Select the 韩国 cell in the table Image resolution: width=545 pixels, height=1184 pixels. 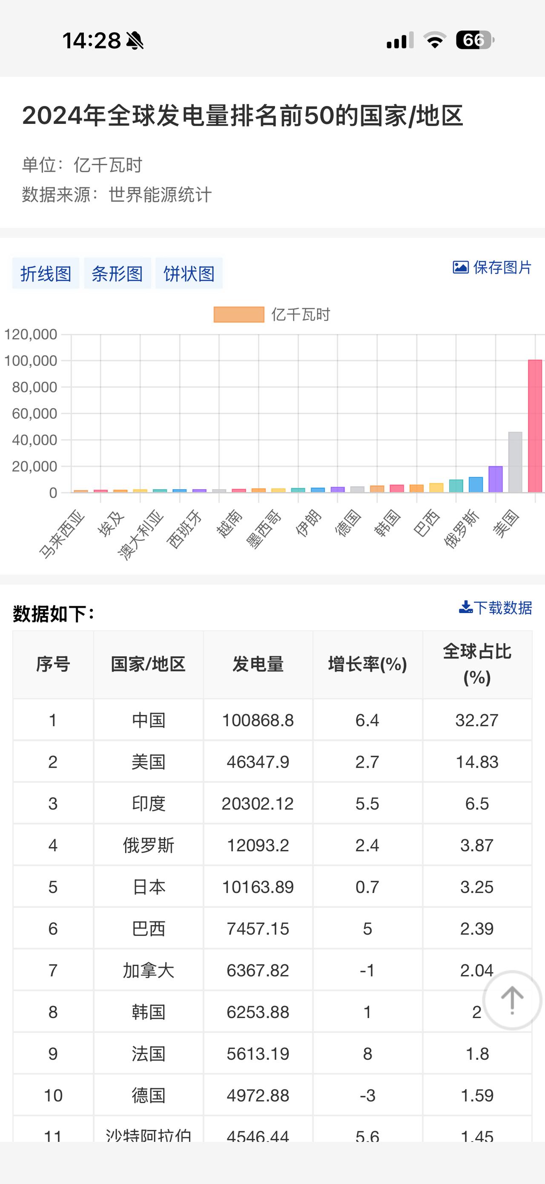pos(149,1012)
